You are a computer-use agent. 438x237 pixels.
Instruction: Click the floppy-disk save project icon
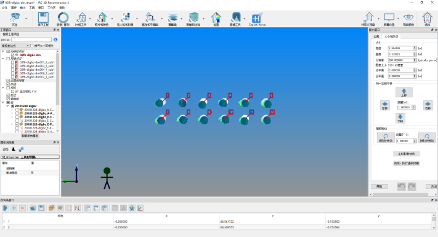point(43,18)
